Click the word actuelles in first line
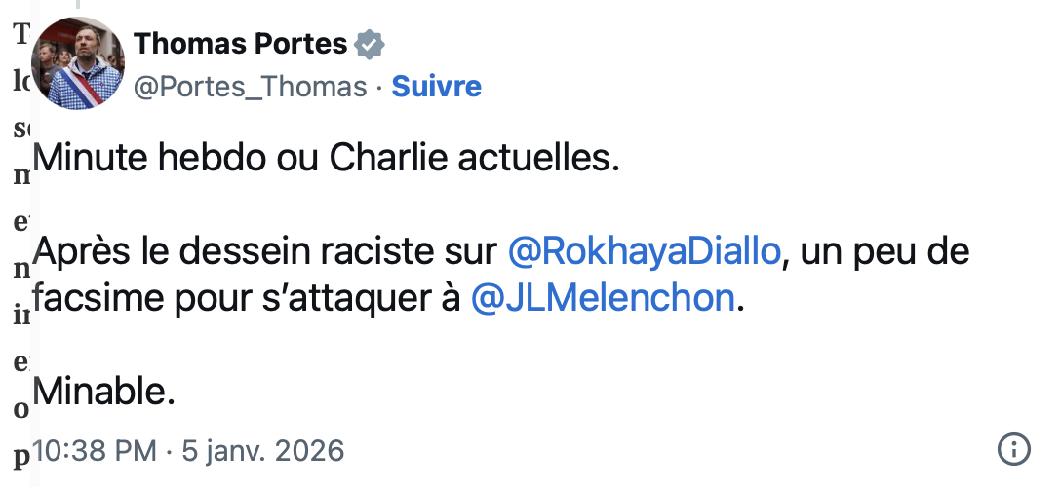The width and height of the screenshot is (1061, 487). (548, 158)
